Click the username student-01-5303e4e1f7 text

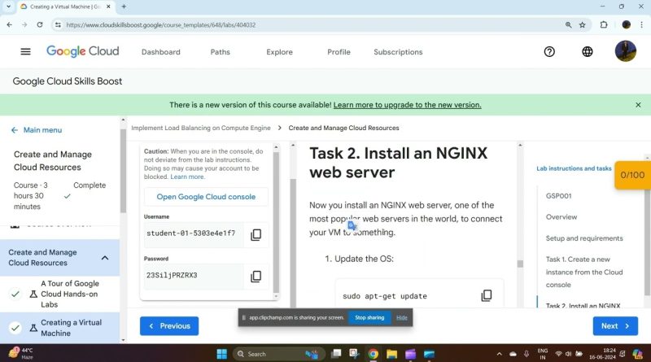(x=190, y=233)
